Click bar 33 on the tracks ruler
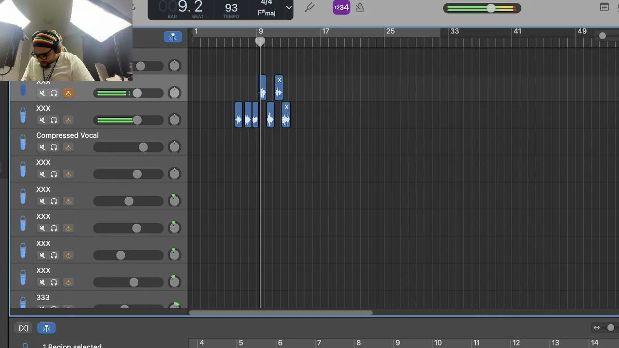The image size is (619, 348). (x=455, y=31)
